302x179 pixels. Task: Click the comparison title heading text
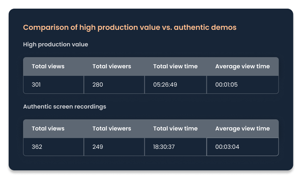(130, 27)
